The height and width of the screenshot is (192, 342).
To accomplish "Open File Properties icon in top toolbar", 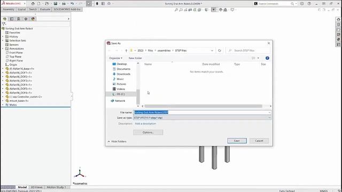I will pyautogui.click(x=103, y=4).
